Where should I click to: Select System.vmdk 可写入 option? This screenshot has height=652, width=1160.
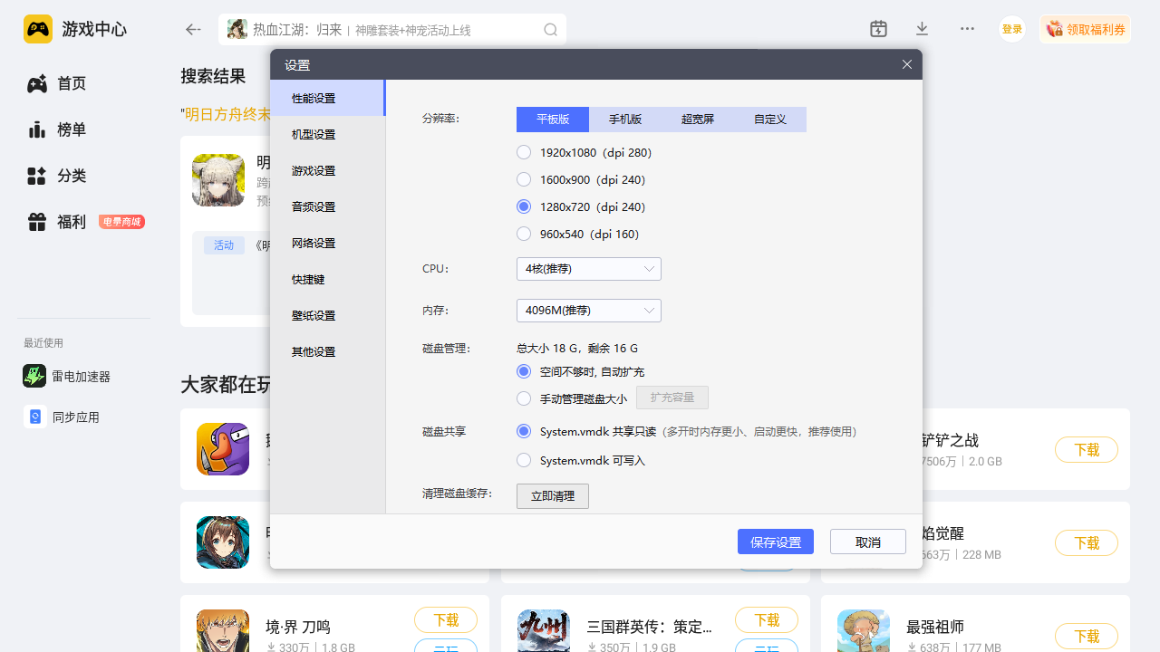[524, 461]
